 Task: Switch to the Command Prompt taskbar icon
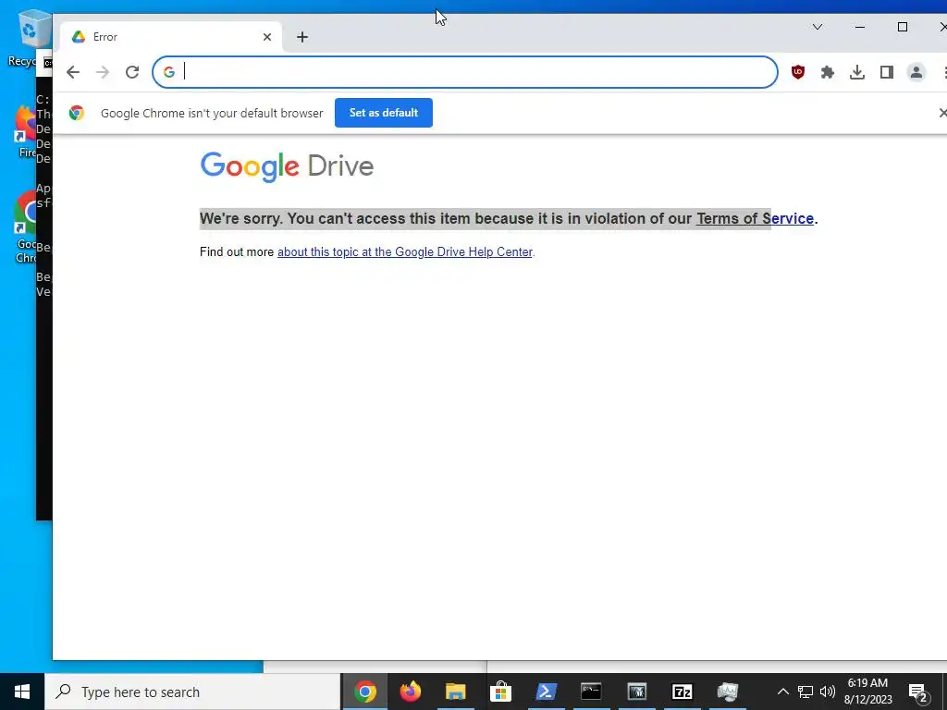[591, 692]
